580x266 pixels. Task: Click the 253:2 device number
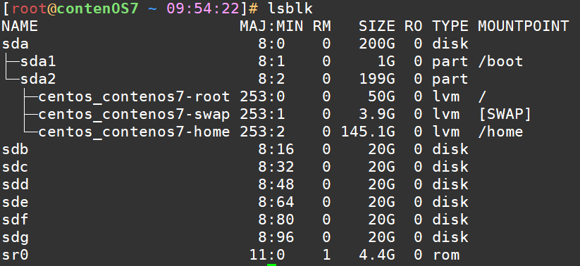click(x=262, y=132)
